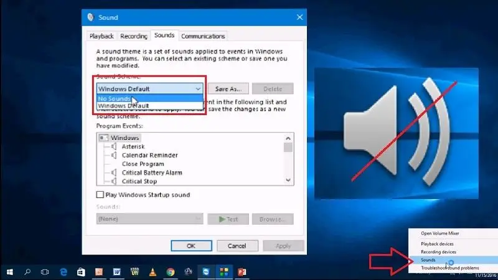Open the Word icon in taskbar
The width and height of the screenshot is (498, 280).
click(116, 272)
